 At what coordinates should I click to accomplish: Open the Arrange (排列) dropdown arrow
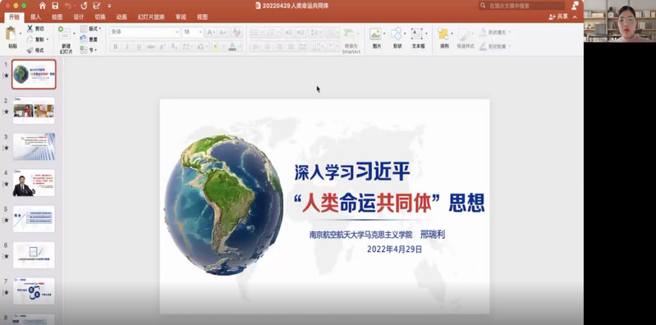(x=452, y=34)
